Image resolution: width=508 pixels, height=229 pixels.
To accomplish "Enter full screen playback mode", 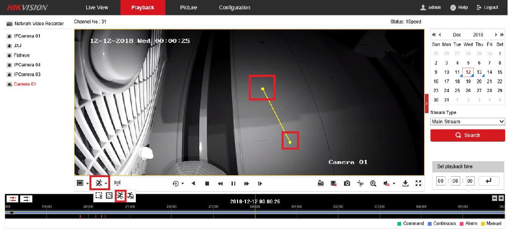I will 418,184.
